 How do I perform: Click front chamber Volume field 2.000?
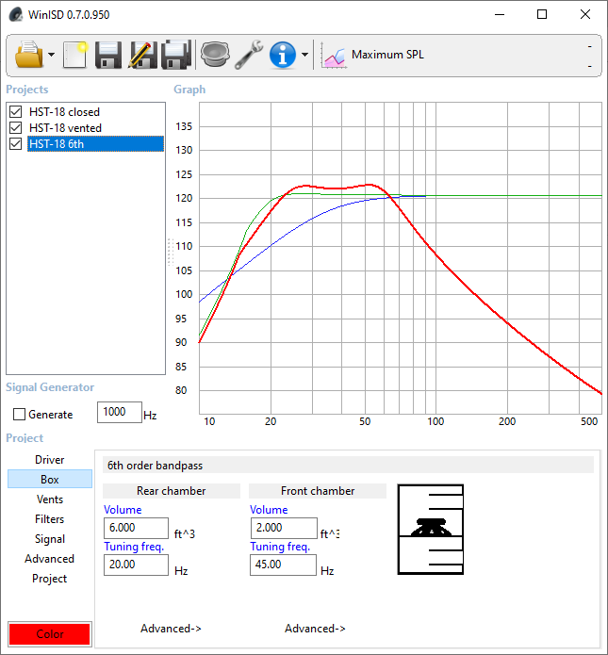[x=284, y=528]
